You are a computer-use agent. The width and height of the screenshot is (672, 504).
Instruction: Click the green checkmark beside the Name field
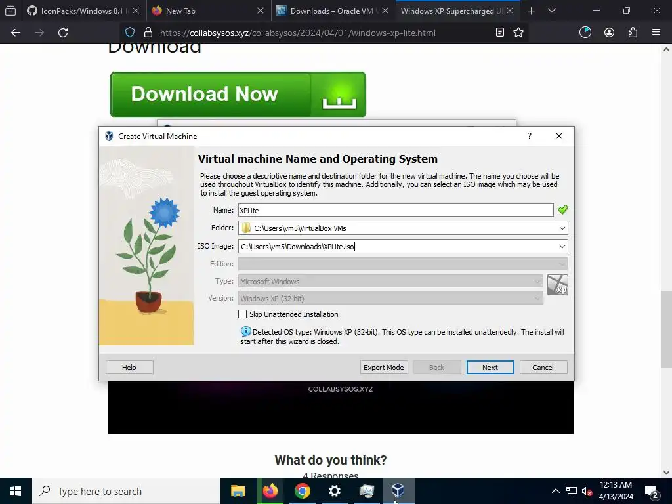(x=562, y=209)
